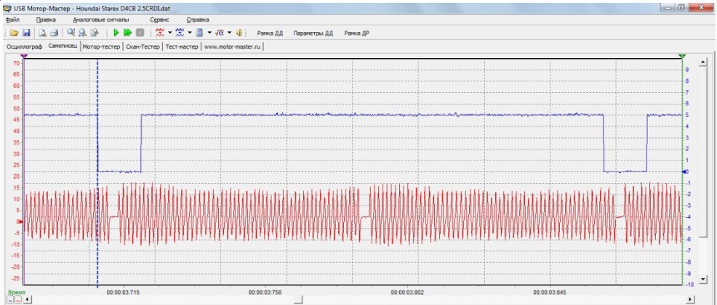Click the square-root alpha formula icon

pyautogui.click(x=219, y=33)
